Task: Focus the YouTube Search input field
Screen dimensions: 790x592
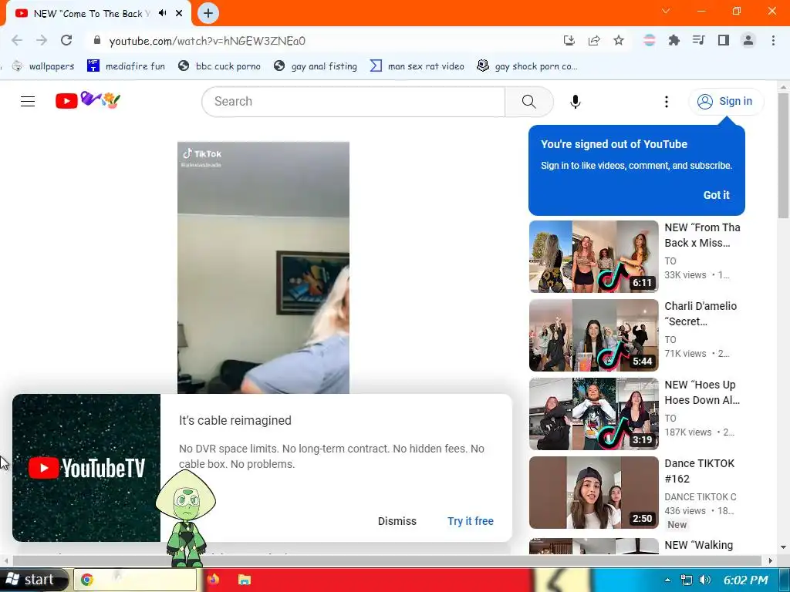Action: click(353, 101)
